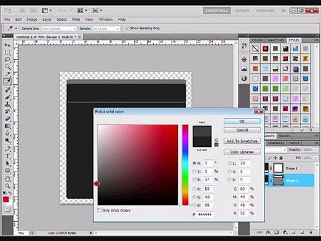Switch to Design workspace
This screenshot has height=241, width=321.
[242, 10]
